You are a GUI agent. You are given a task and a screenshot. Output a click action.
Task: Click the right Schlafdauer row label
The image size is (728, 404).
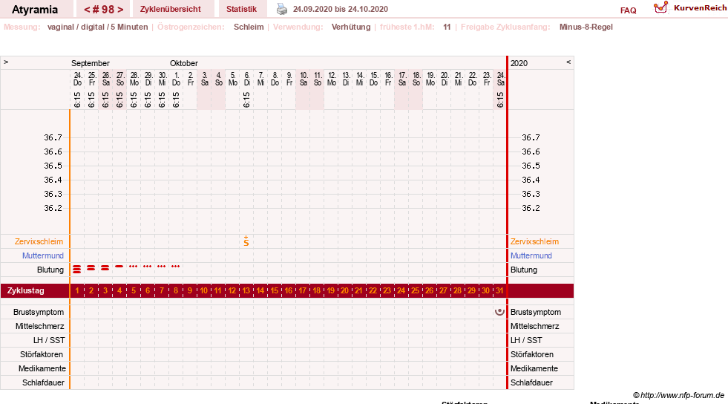(x=531, y=382)
